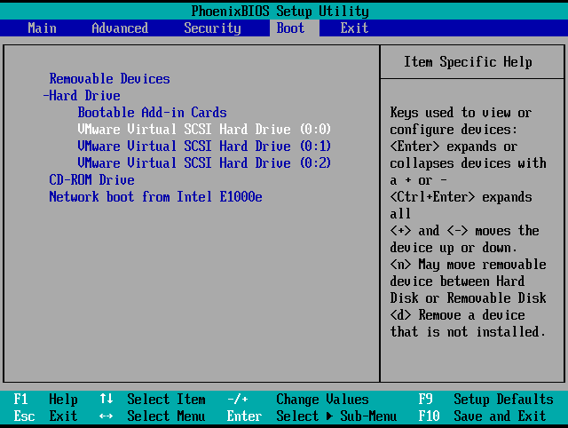
Task: Open the Main menu tab
Action: click(x=42, y=28)
